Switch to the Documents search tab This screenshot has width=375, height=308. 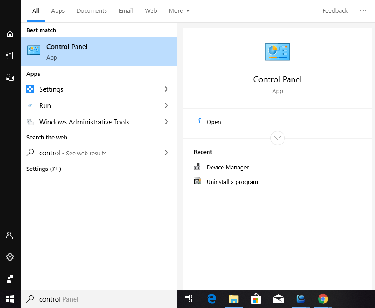pos(91,10)
